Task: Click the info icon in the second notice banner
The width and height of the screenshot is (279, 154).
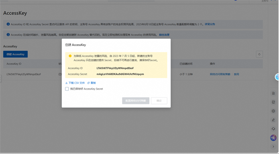Action: [x=8, y=35]
